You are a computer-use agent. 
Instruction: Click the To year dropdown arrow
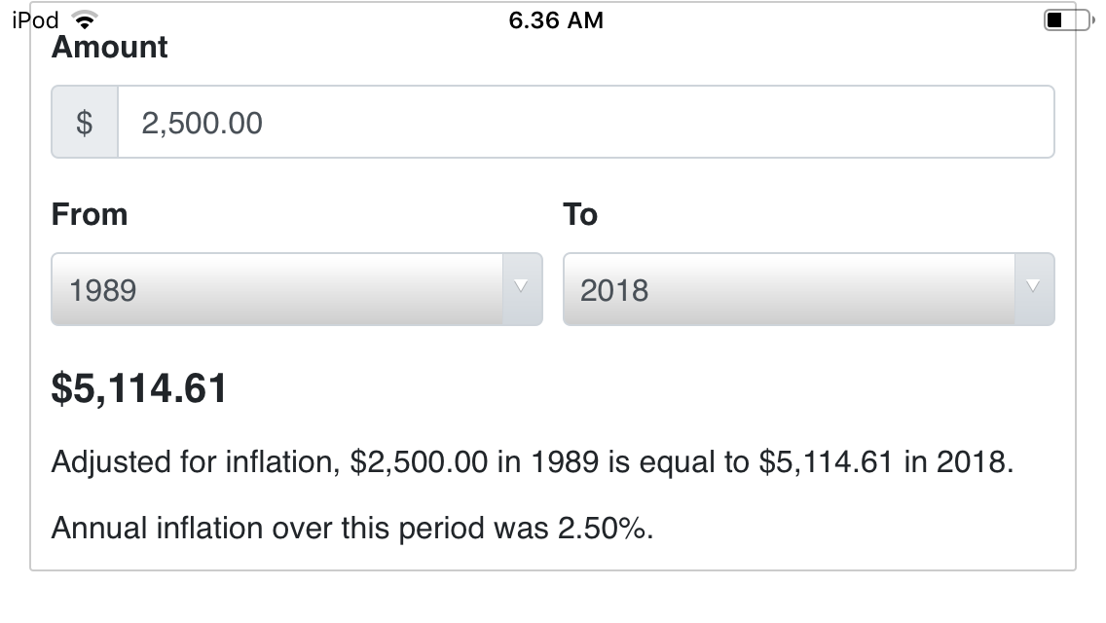[x=1033, y=286]
